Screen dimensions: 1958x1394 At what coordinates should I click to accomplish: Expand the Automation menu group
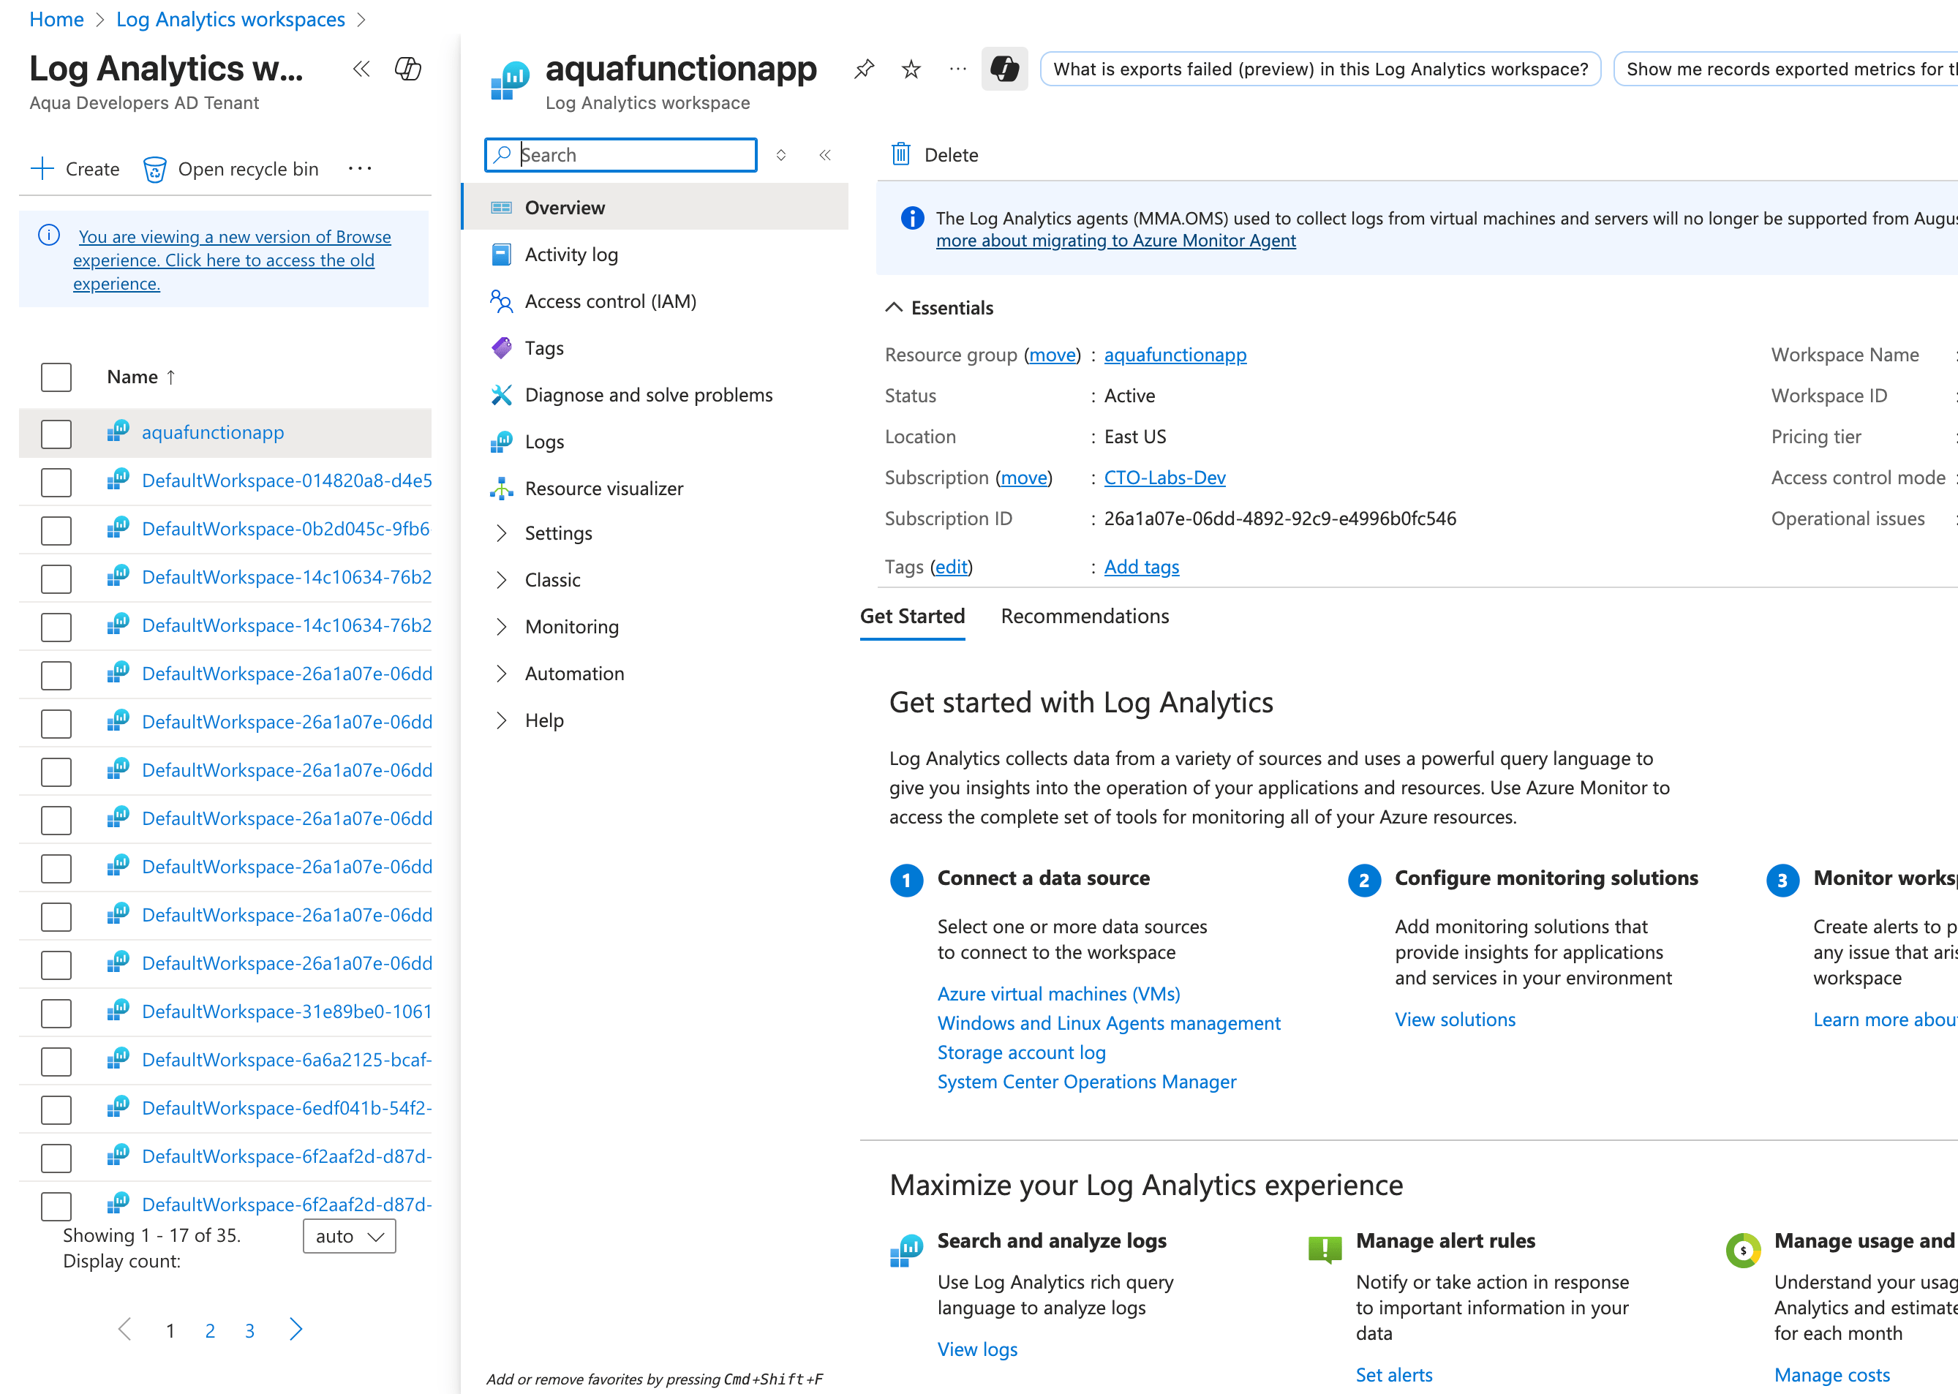pos(500,674)
